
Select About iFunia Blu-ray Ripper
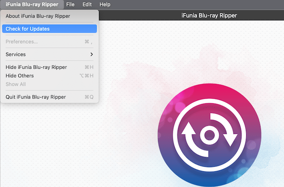[38, 16]
